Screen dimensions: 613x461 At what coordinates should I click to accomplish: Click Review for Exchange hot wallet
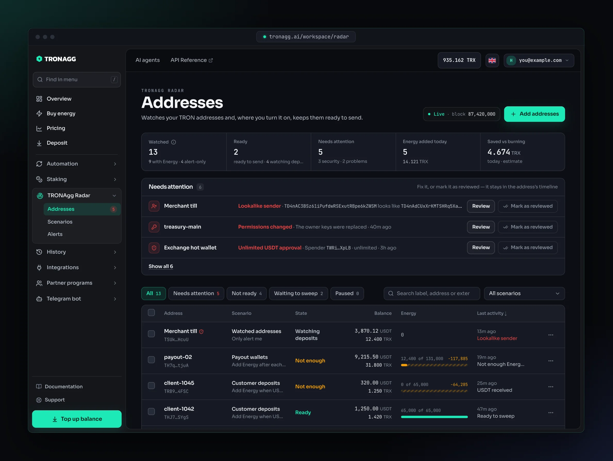481,248
